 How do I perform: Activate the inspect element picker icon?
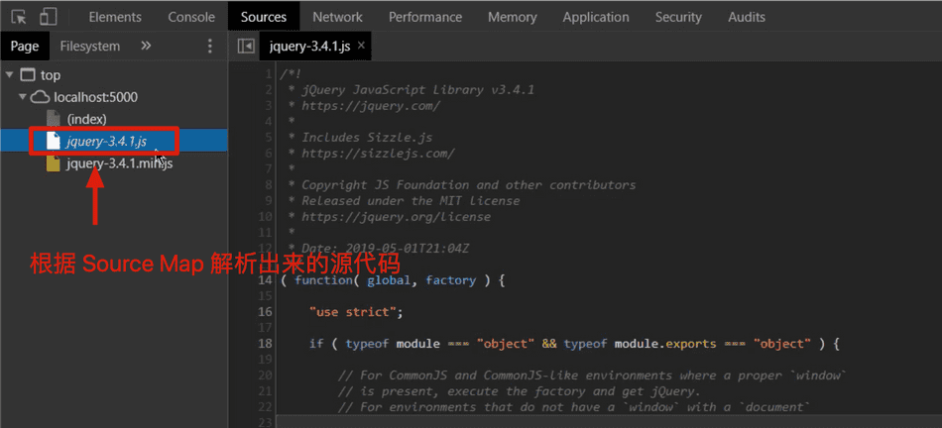click(x=20, y=17)
